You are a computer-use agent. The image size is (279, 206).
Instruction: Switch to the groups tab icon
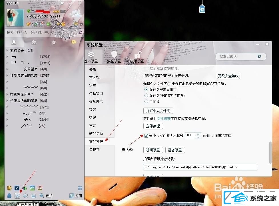tap(34, 42)
